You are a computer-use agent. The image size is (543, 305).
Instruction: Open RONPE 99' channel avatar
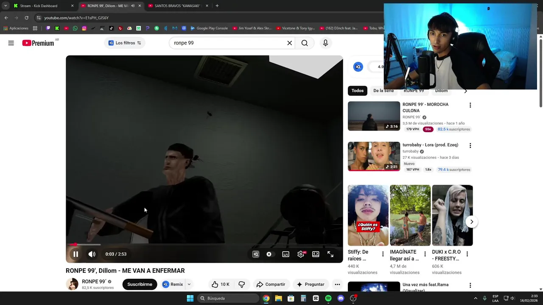72,284
